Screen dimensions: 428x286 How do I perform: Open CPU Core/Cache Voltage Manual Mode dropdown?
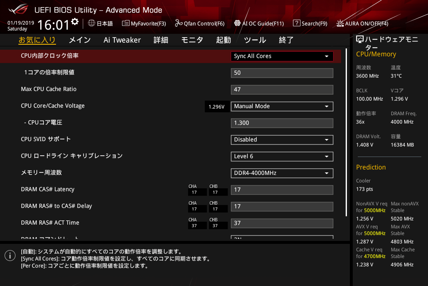click(282, 106)
